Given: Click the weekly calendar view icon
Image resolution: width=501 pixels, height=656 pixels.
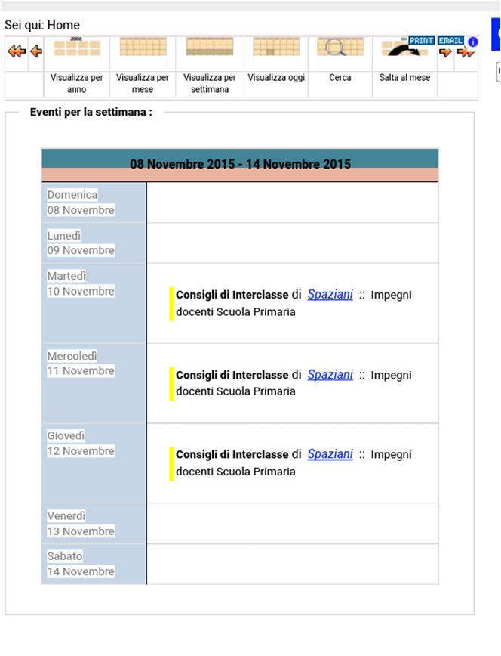Looking at the screenshot, I should [x=210, y=47].
